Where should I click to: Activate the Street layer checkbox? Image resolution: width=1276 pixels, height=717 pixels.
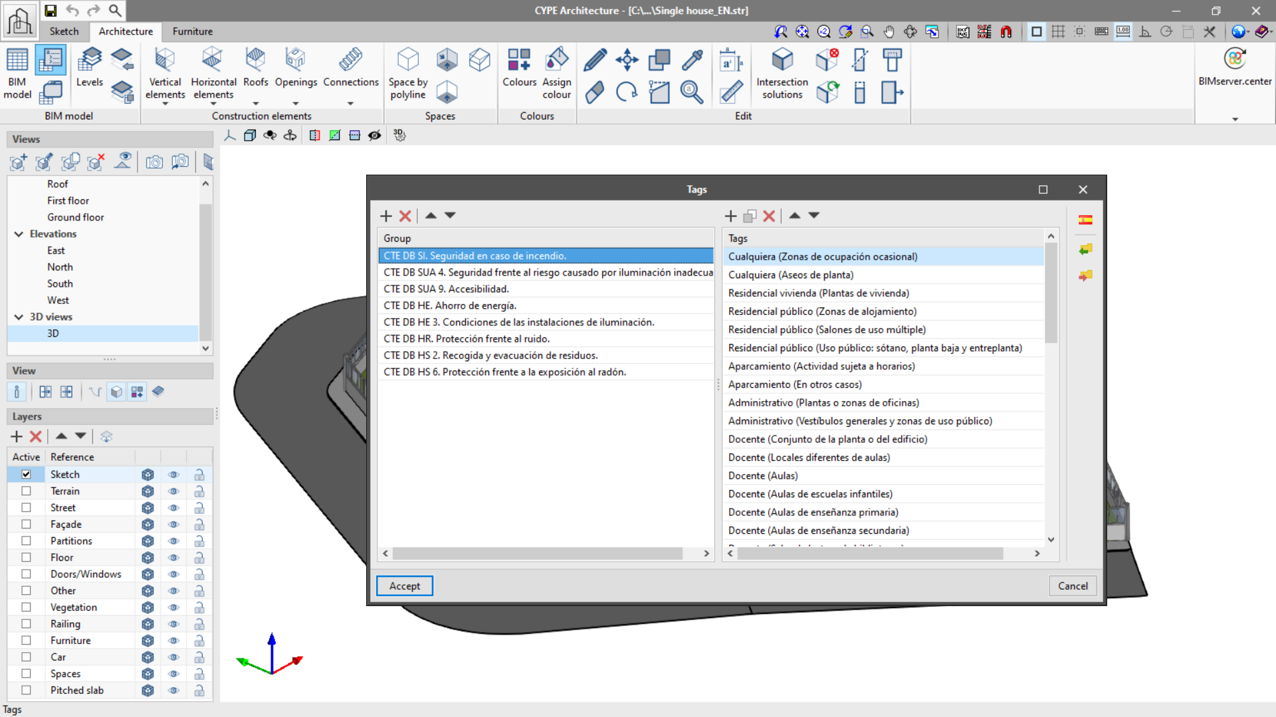(26, 507)
